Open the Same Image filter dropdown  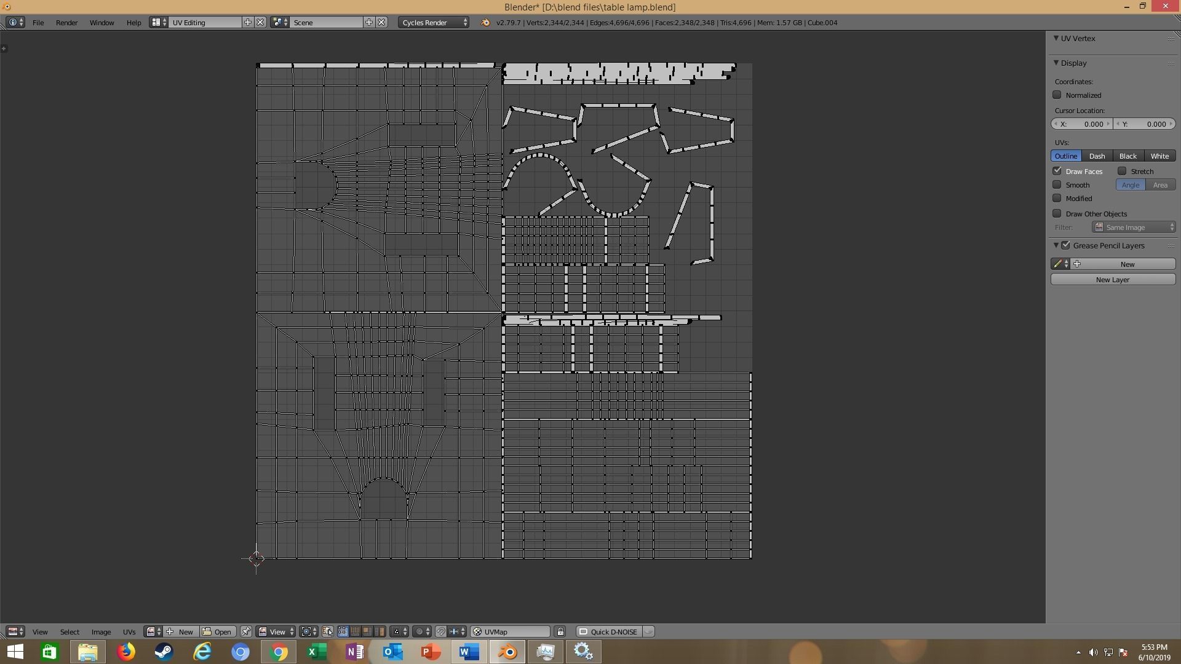pos(1134,227)
